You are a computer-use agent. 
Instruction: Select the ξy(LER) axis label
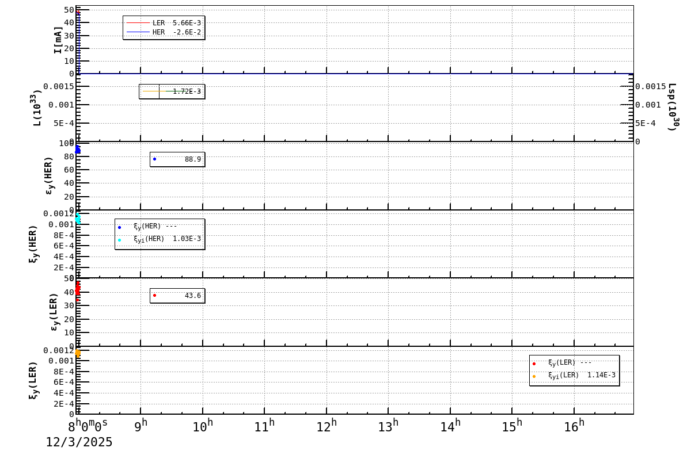[33, 380]
